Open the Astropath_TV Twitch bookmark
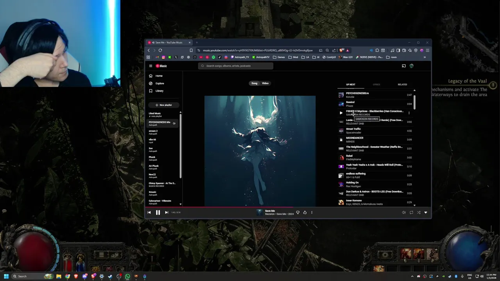 point(240,57)
